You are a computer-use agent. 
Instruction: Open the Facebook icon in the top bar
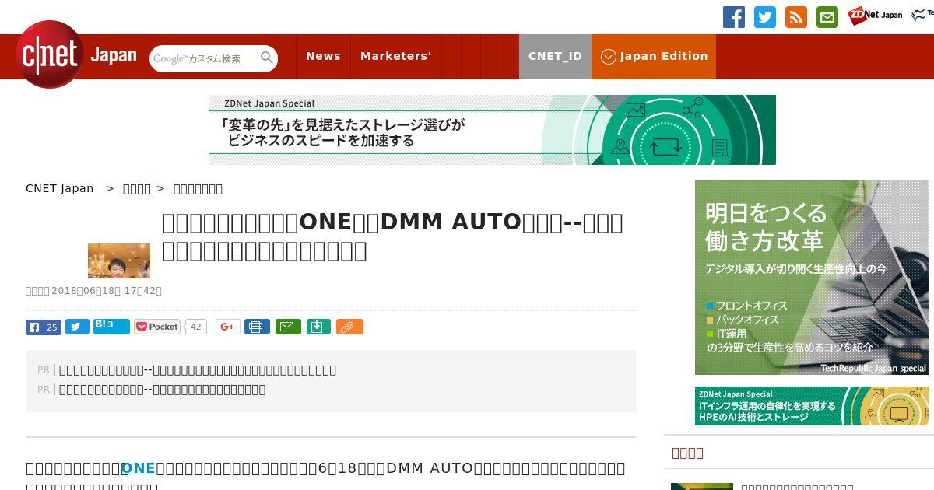[x=734, y=17]
